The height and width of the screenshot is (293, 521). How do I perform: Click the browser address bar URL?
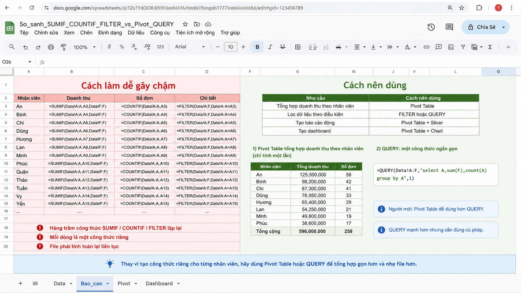[178, 8]
